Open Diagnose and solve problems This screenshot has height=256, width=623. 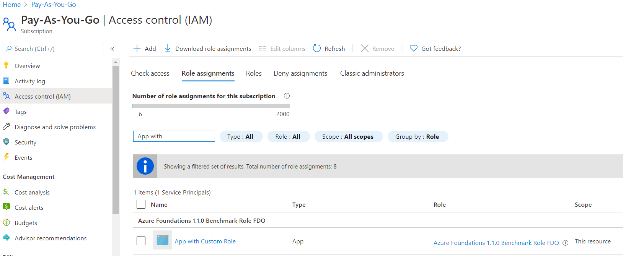click(x=55, y=127)
